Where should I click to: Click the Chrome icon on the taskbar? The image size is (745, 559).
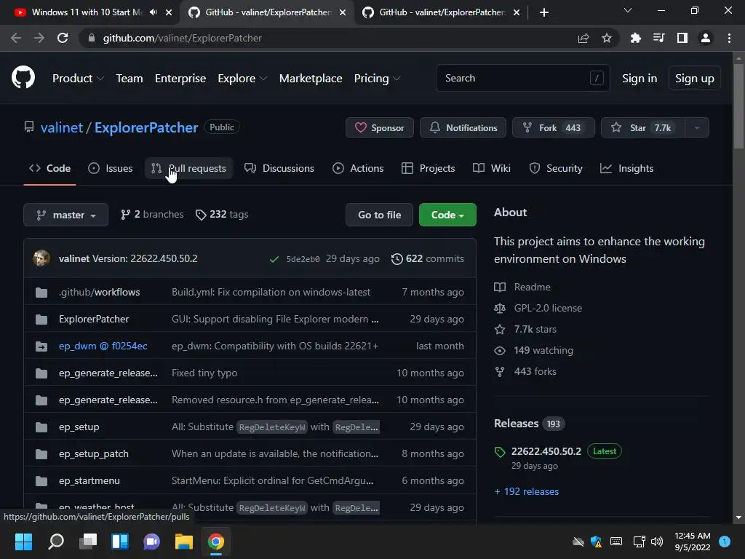click(x=215, y=542)
